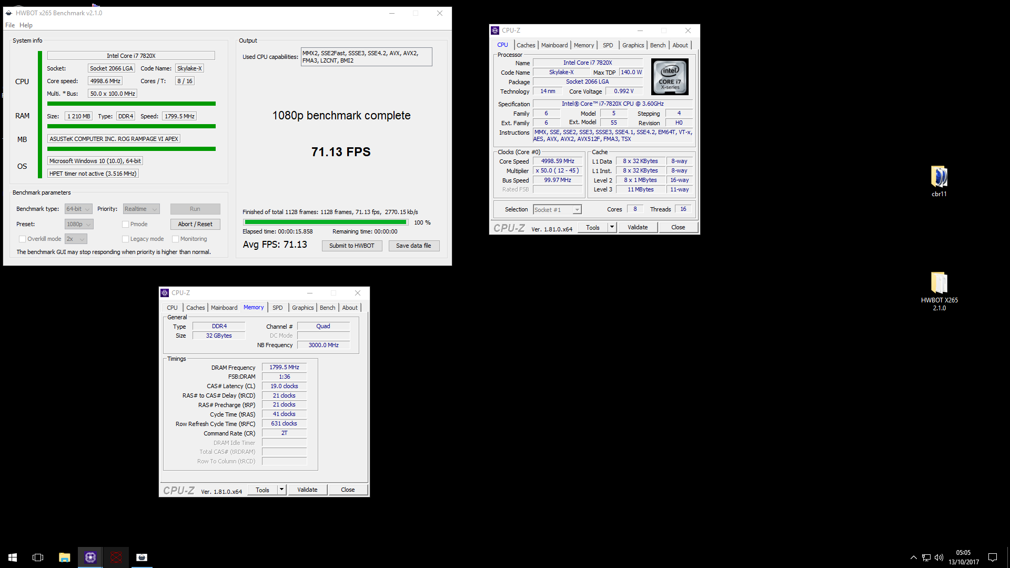
Task: Click Submit to HWBOT button
Action: coord(352,246)
